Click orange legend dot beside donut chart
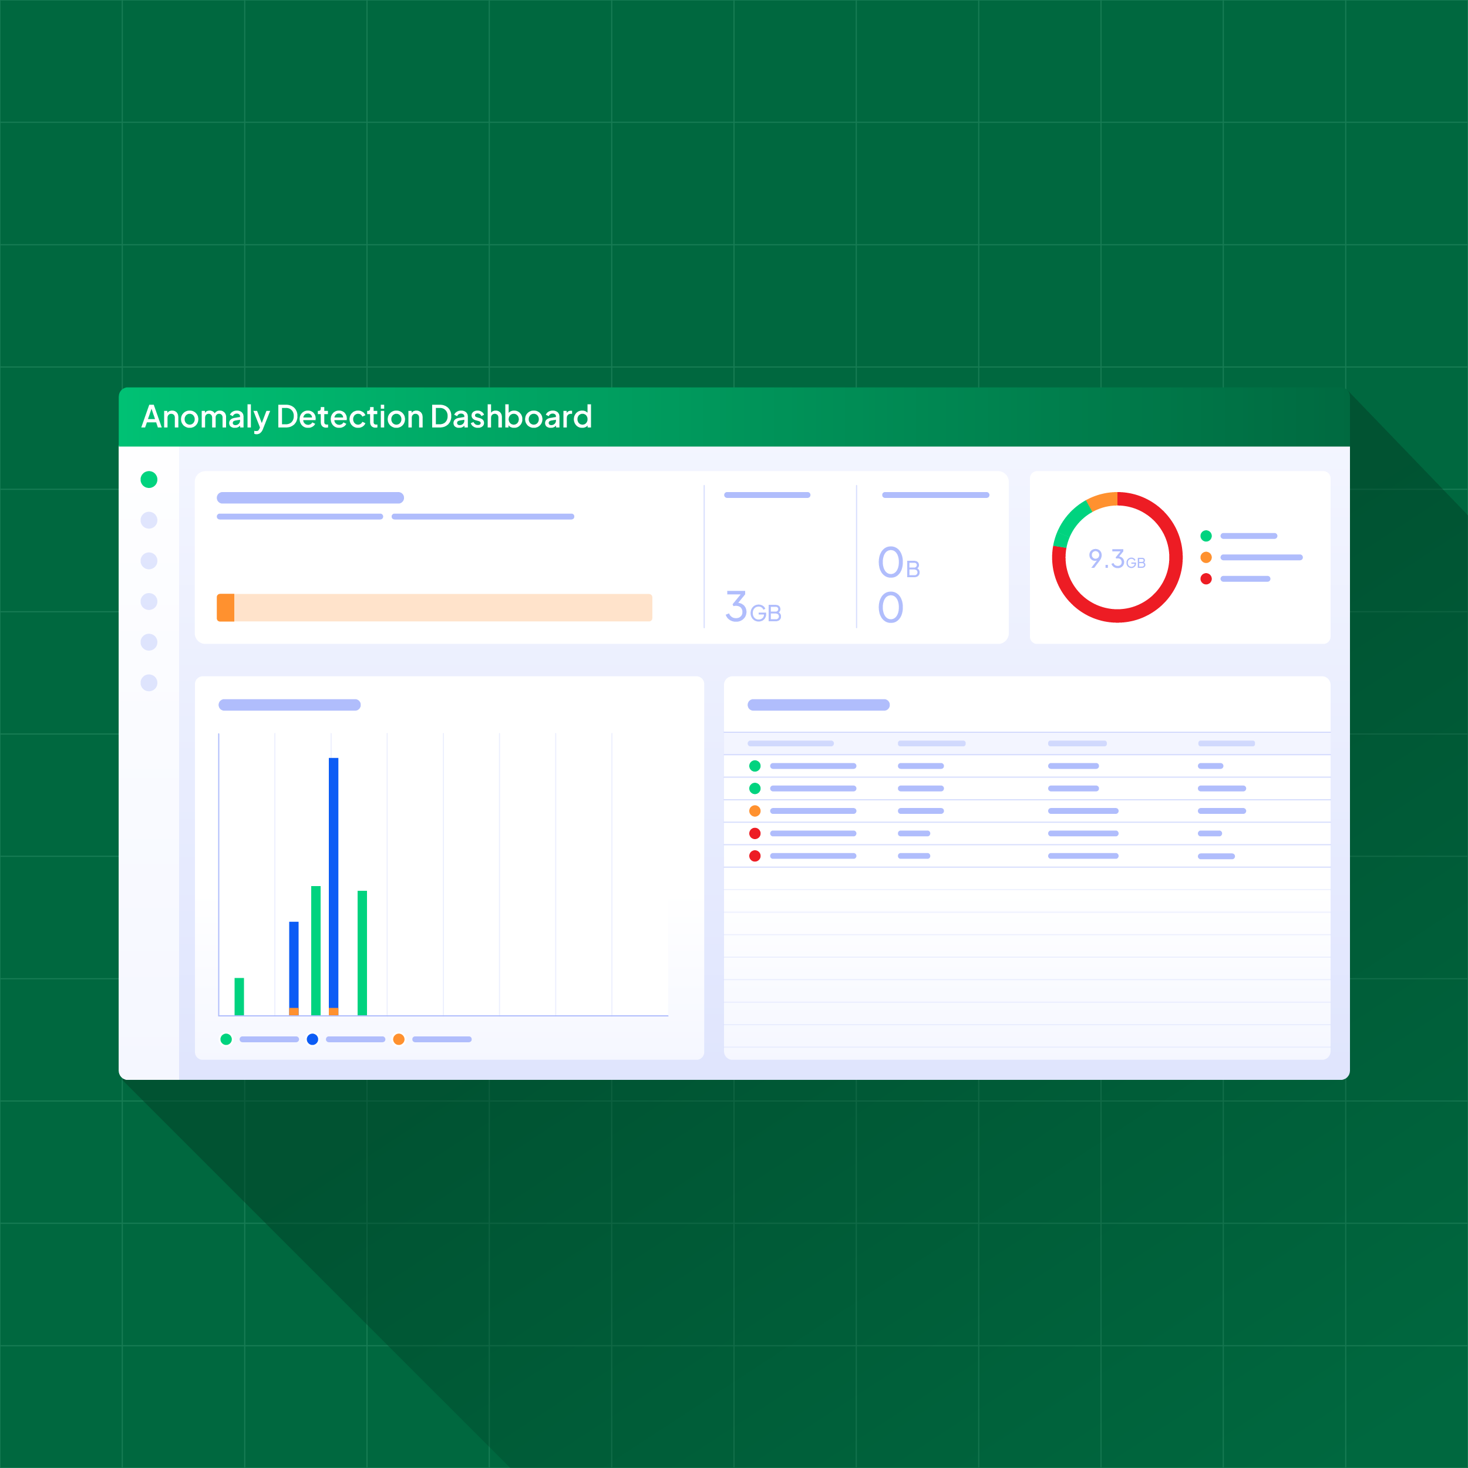 pyautogui.click(x=1206, y=557)
